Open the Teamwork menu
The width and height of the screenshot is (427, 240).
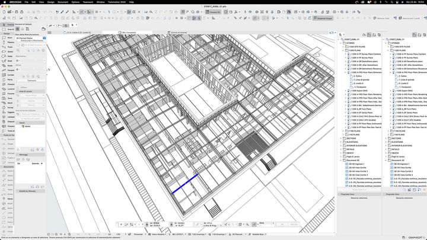tap(88, 2)
